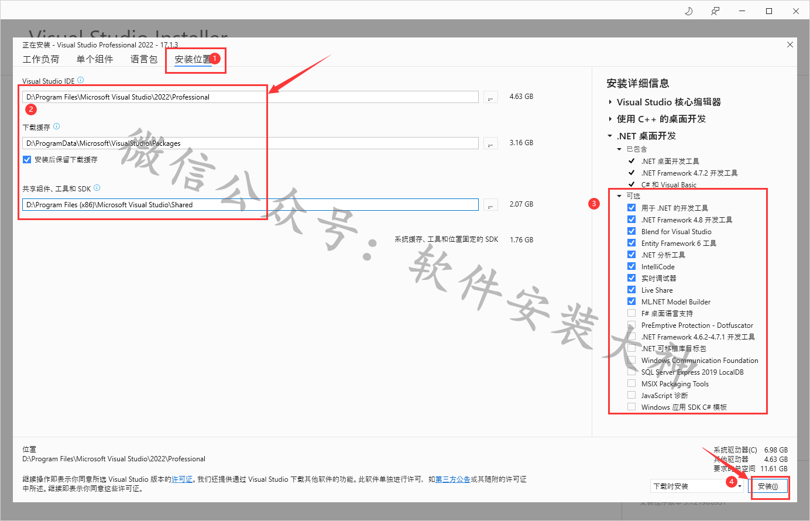Viewport: 810px width, 521px height.
Task: Collapse the 可选 group
Action: tap(619, 196)
